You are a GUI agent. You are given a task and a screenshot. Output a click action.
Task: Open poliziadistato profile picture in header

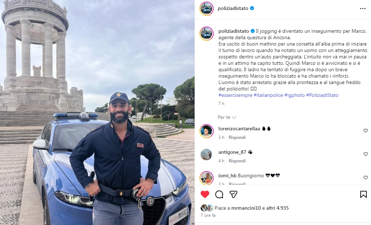click(x=206, y=9)
